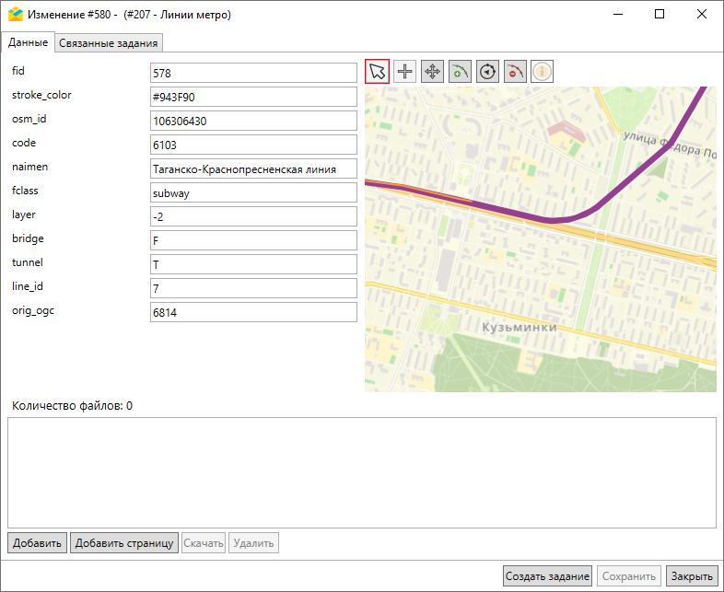Viewport: 724px width, 592px height.
Task: Switch to the Связанные задания tab
Action: pyautogui.click(x=110, y=42)
